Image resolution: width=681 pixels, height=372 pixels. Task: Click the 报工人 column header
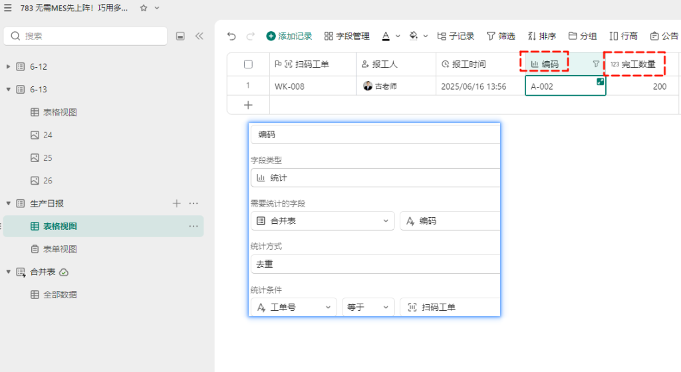coord(396,64)
